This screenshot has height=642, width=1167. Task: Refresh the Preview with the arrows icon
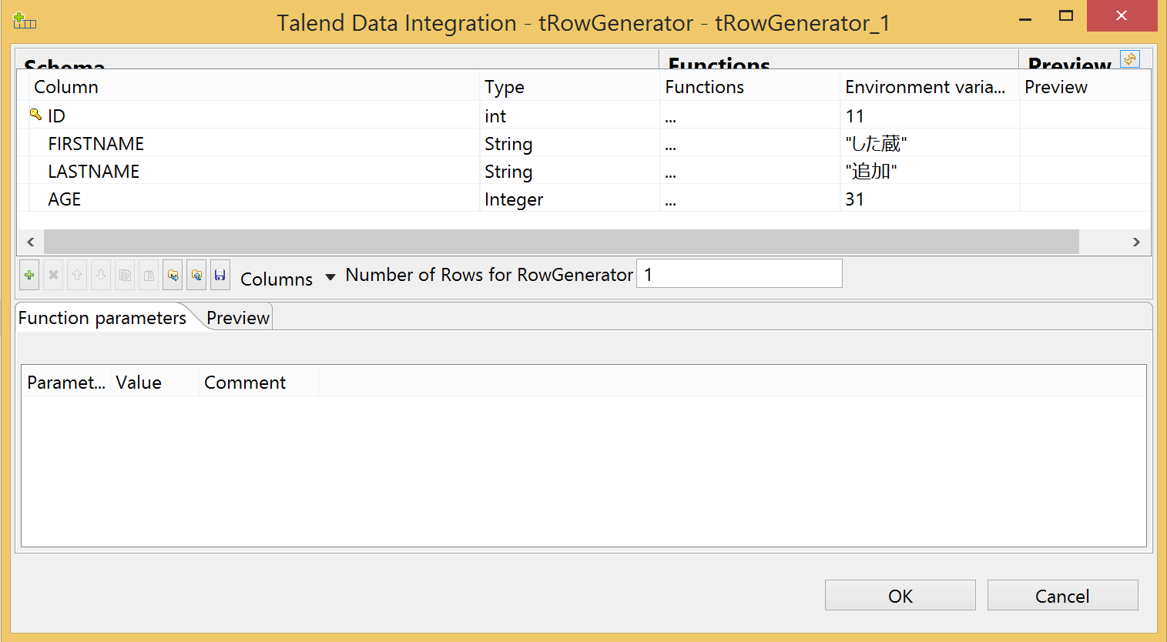[x=1129, y=59]
